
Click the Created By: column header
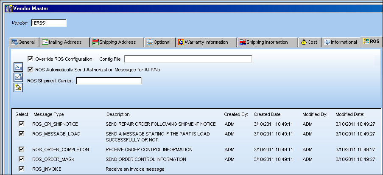pos(236,114)
